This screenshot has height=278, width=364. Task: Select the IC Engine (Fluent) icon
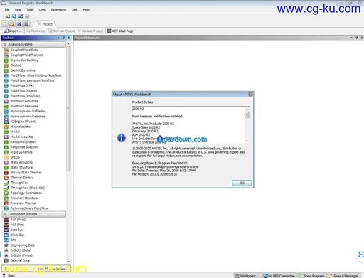pyautogui.click(x=6, y=122)
